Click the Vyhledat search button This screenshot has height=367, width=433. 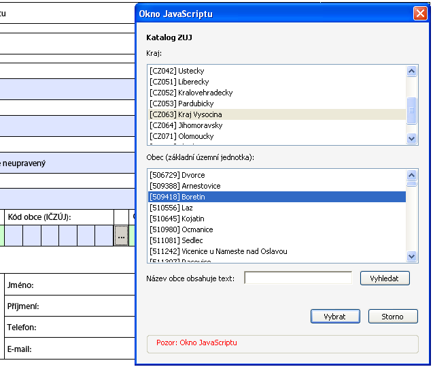click(385, 278)
